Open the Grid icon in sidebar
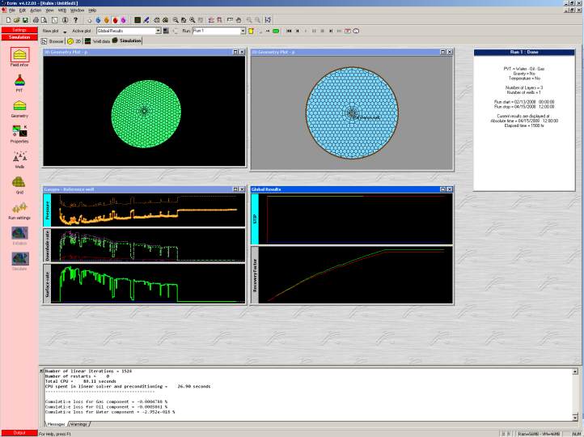The width and height of the screenshot is (584, 437). pyautogui.click(x=19, y=182)
